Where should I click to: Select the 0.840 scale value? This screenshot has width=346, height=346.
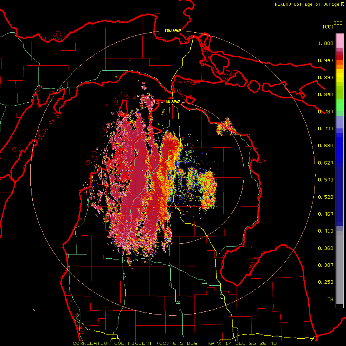326,95
